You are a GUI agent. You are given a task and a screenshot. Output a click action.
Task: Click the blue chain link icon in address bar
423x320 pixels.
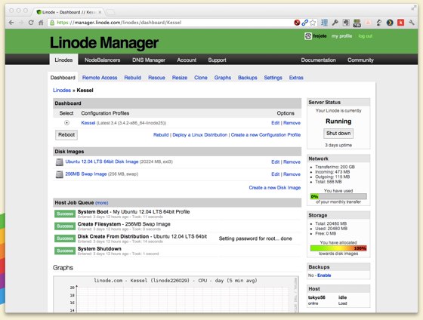click(305, 23)
